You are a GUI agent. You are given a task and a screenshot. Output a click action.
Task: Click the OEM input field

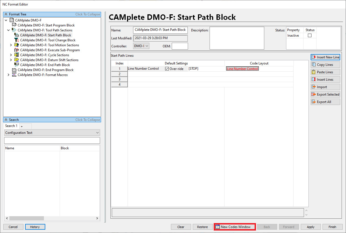[180, 46]
